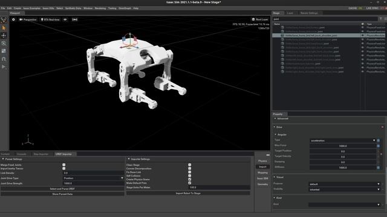Switch to the Console tab

[22, 154]
